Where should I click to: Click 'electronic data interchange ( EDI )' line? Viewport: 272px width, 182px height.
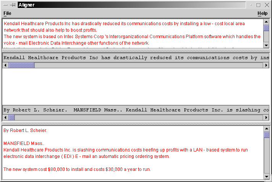(86, 156)
